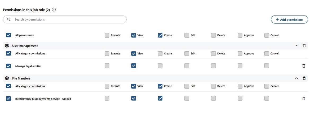The width and height of the screenshot is (310, 114).
Task: Enable Execute for All permissions
Action: coord(107,35)
